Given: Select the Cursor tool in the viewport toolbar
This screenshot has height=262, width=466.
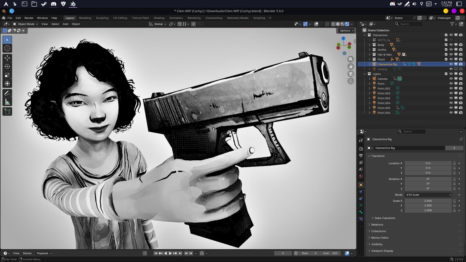Looking at the screenshot, I should pyautogui.click(x=7, y=49).
